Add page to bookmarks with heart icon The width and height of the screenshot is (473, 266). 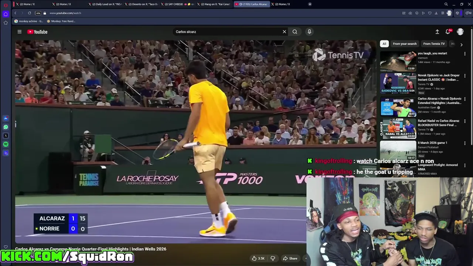[x=430, y=13]
